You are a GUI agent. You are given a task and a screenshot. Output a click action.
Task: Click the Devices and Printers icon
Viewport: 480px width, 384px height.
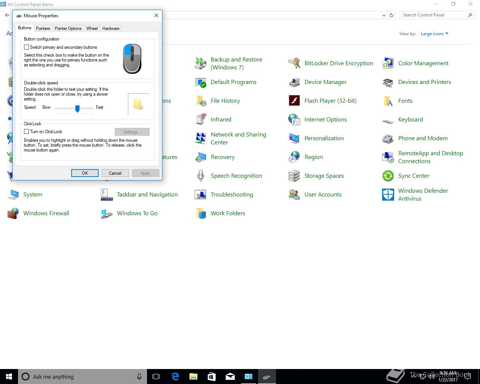pyautogui.click(x=388, y=82)
